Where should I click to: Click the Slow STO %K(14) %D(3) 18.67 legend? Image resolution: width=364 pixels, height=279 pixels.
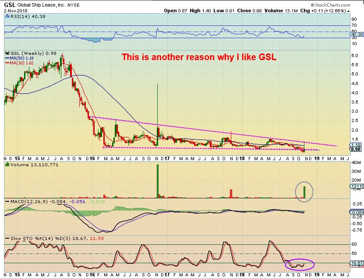click(x=49, y=239)
